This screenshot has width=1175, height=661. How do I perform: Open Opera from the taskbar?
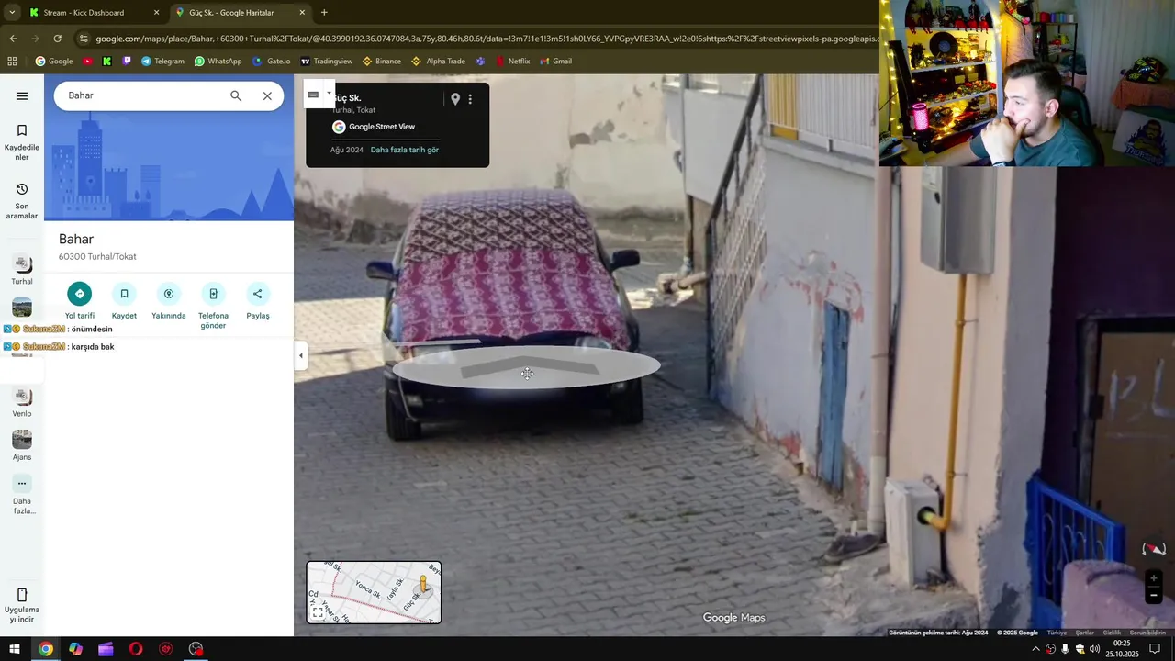click(136, 649)
